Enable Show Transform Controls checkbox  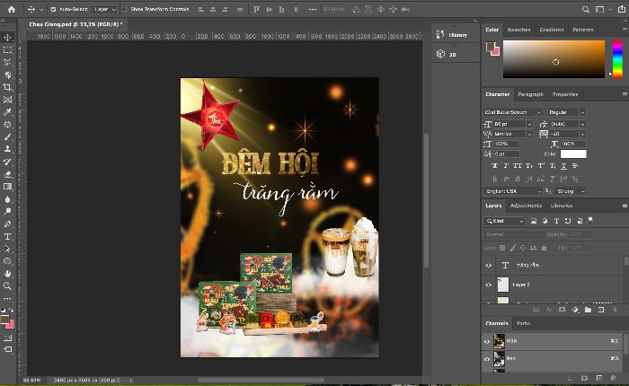(x=124, y=9)
